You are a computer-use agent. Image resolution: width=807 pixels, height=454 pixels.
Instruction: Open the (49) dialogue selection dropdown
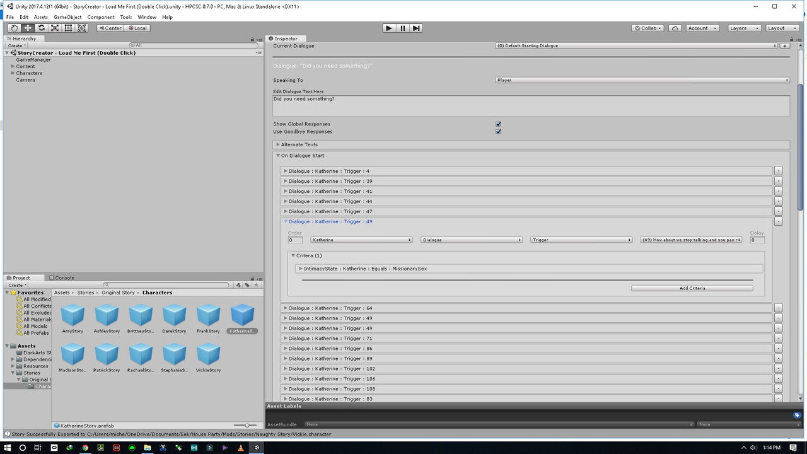[691, 240]
